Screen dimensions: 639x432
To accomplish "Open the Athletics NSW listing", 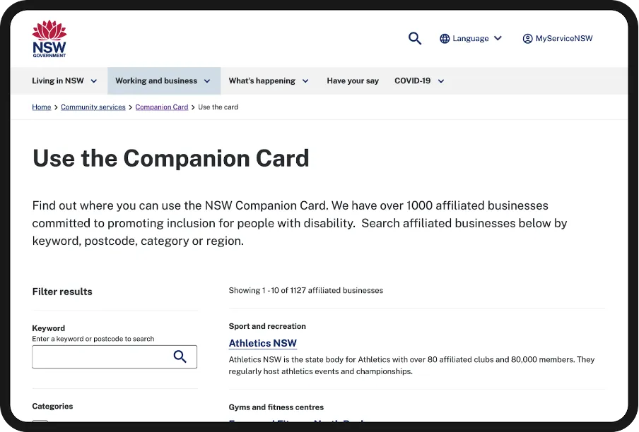I will tap(262, 343).
